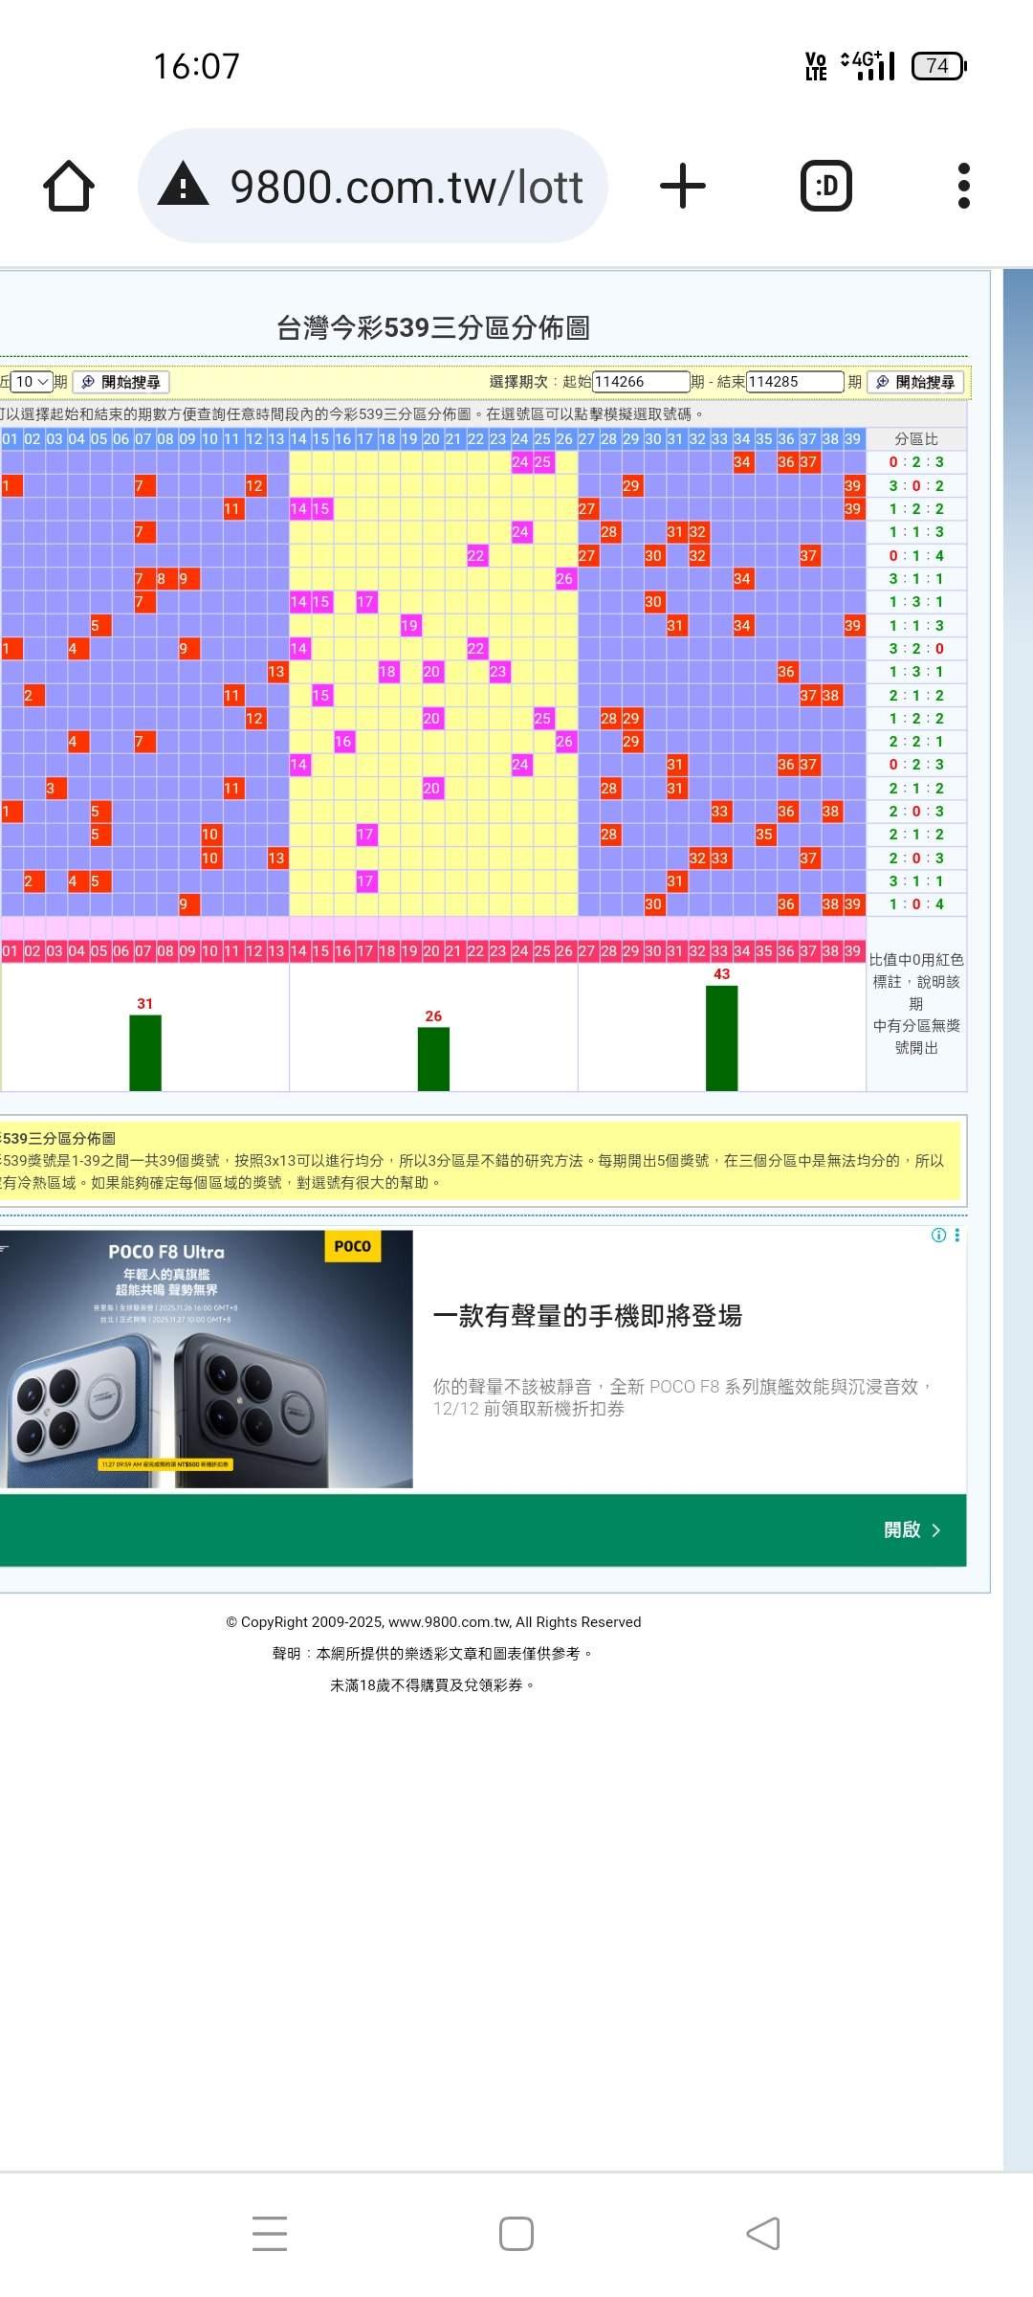
Task: Click the bold 539三分區分佈圖 heading in yellow box
Action: [x=57, y=1138]
